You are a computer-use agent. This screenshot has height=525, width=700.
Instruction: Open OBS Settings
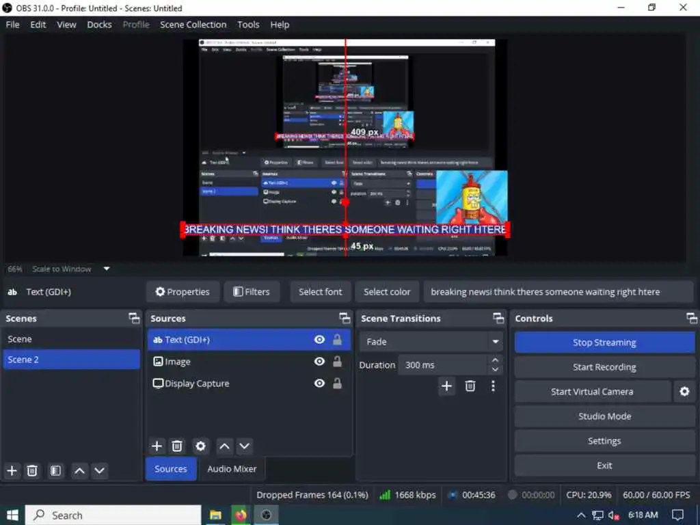point(604,441)
